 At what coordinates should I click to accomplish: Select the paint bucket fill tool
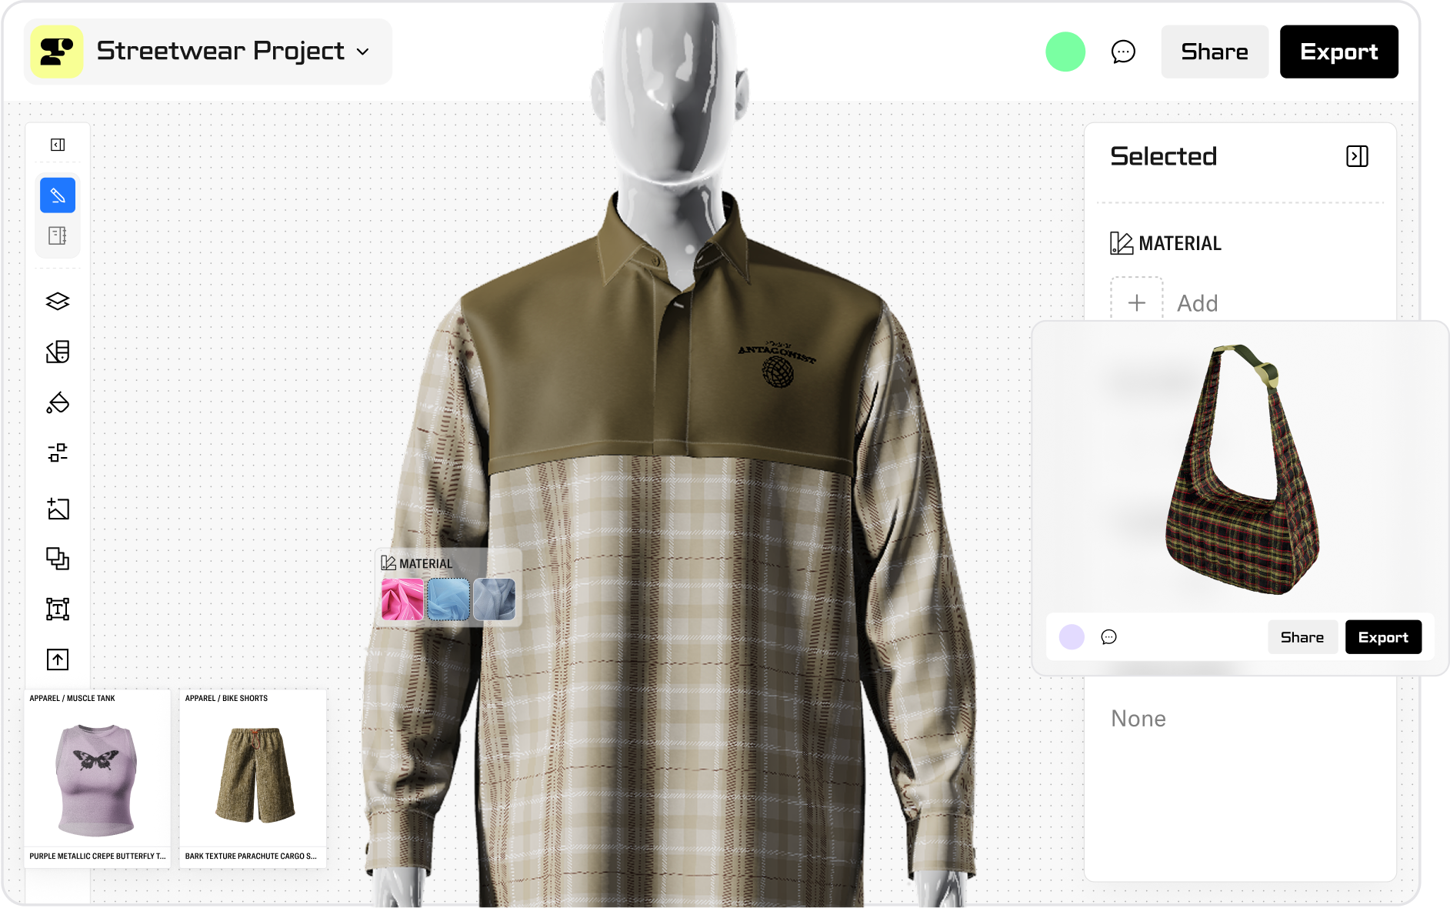(58, 402)
